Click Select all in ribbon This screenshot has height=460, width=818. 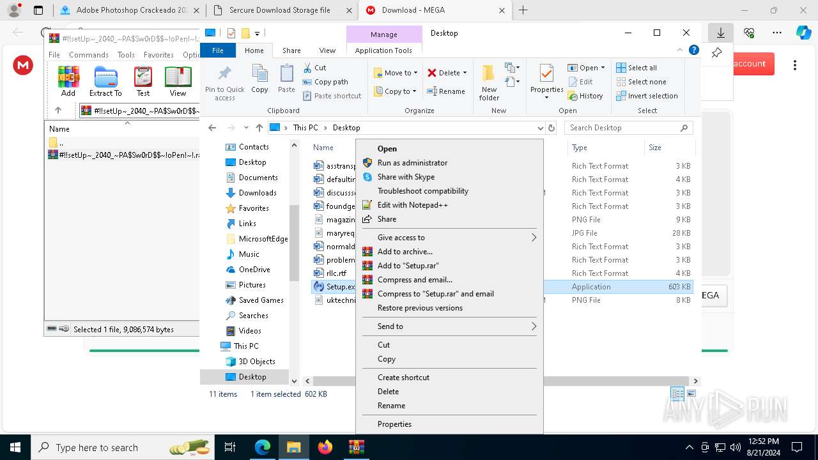637,68
